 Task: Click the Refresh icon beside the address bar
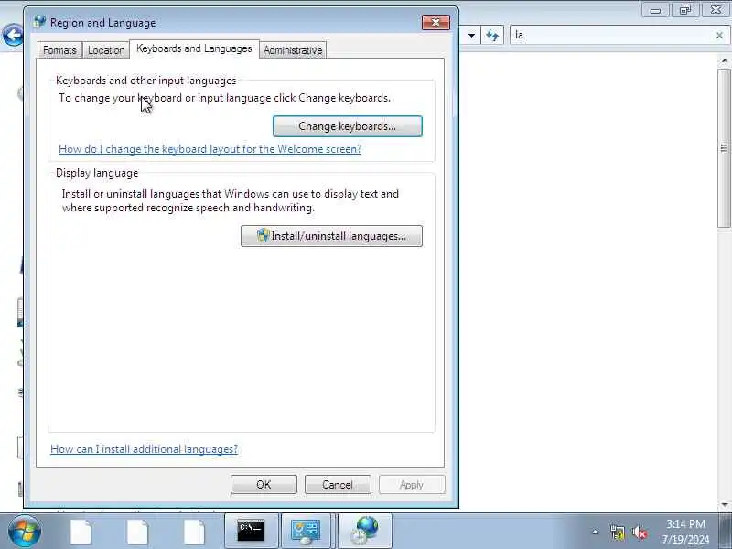[492, 35]
